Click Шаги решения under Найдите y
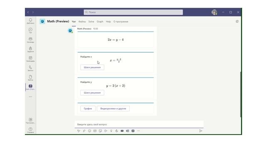 click(x=92, y=93)
